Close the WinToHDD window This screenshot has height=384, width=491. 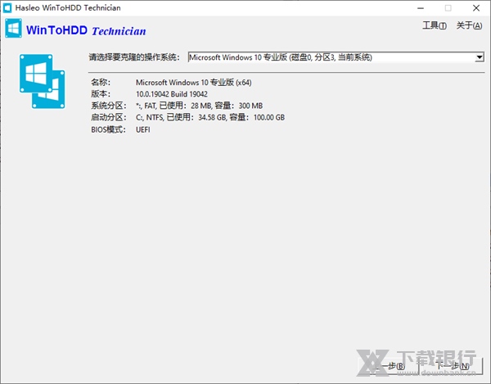tap(476, 8)
